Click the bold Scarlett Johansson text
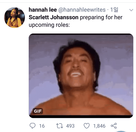This screenshot has height=132, width=136. click(x=54, y=17)
